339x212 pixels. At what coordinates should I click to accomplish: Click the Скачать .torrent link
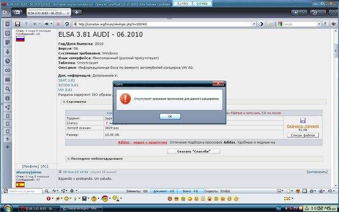point(302,126)
